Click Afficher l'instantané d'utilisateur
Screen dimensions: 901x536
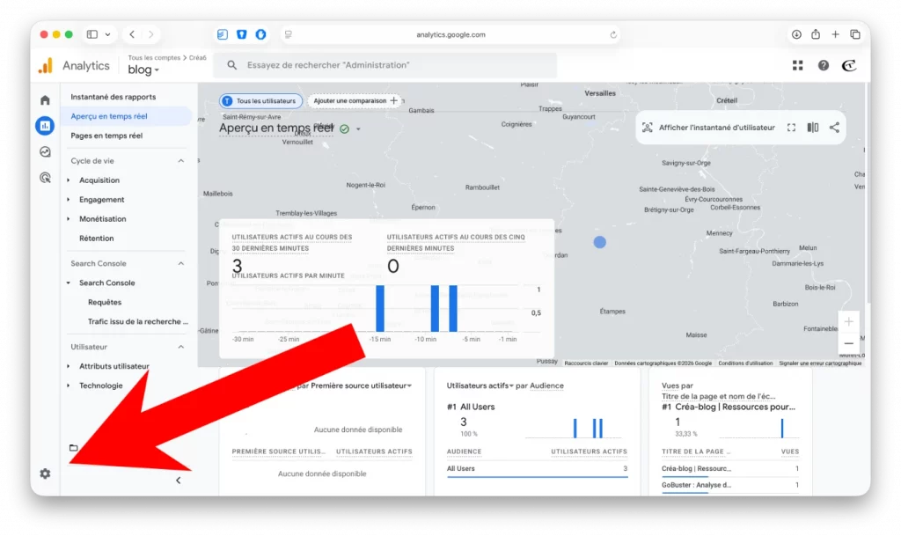click(708, 128)
